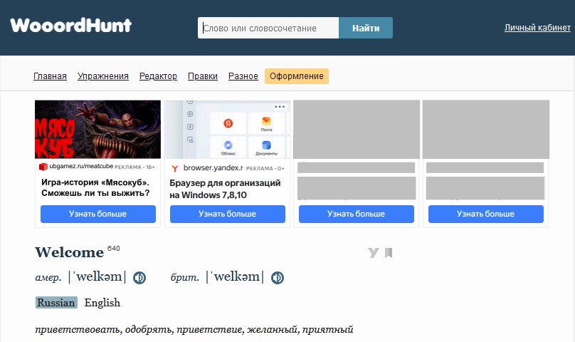Open three-dots menu on Yandex ad image
575x342 pixels.
(280, 107)
